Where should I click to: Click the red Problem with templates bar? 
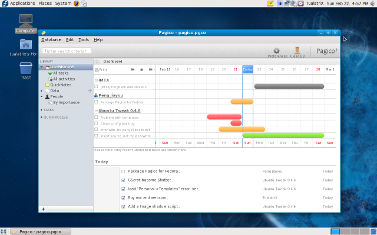224,117
